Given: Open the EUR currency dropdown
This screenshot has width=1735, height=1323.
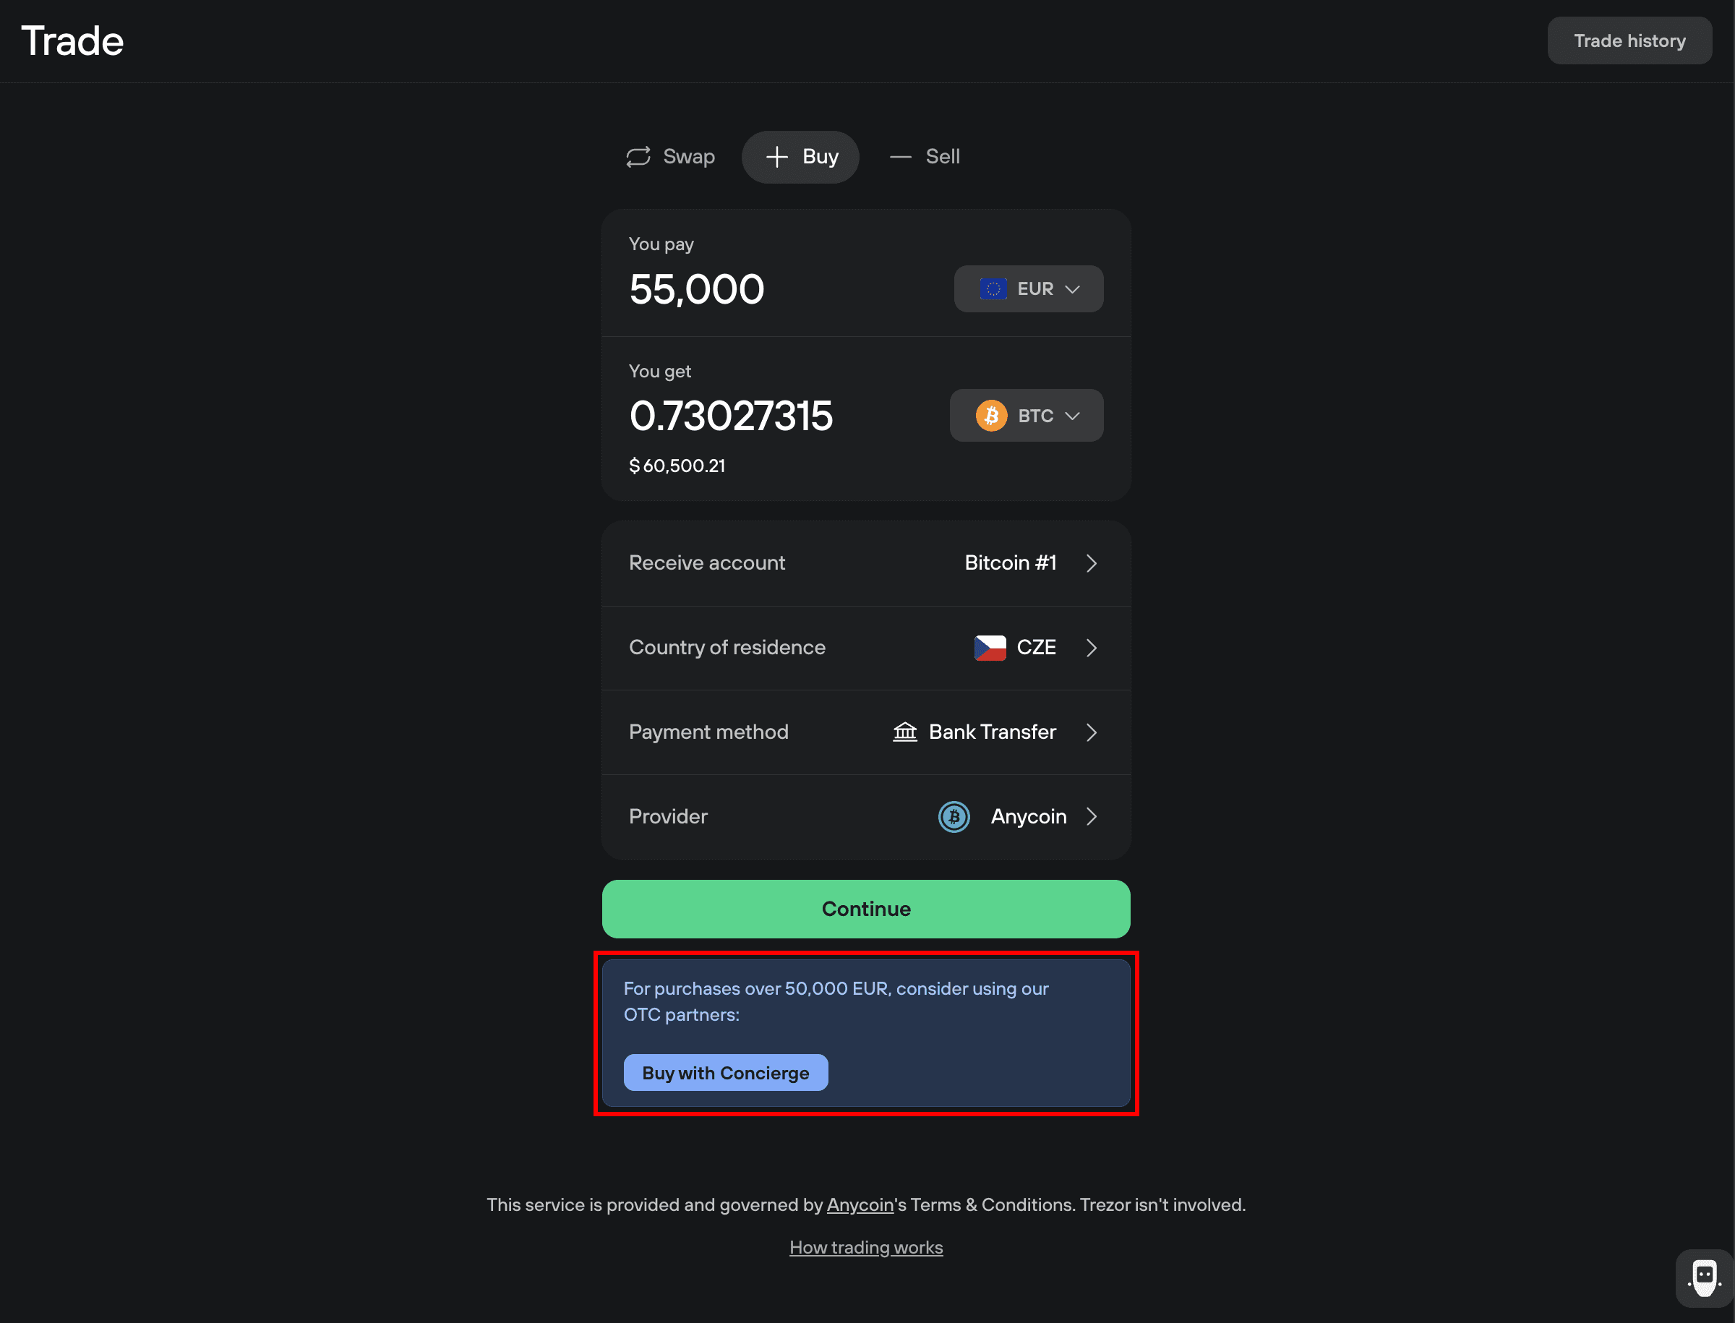Looking at the screenshot, I should [x=1029, y=289].
